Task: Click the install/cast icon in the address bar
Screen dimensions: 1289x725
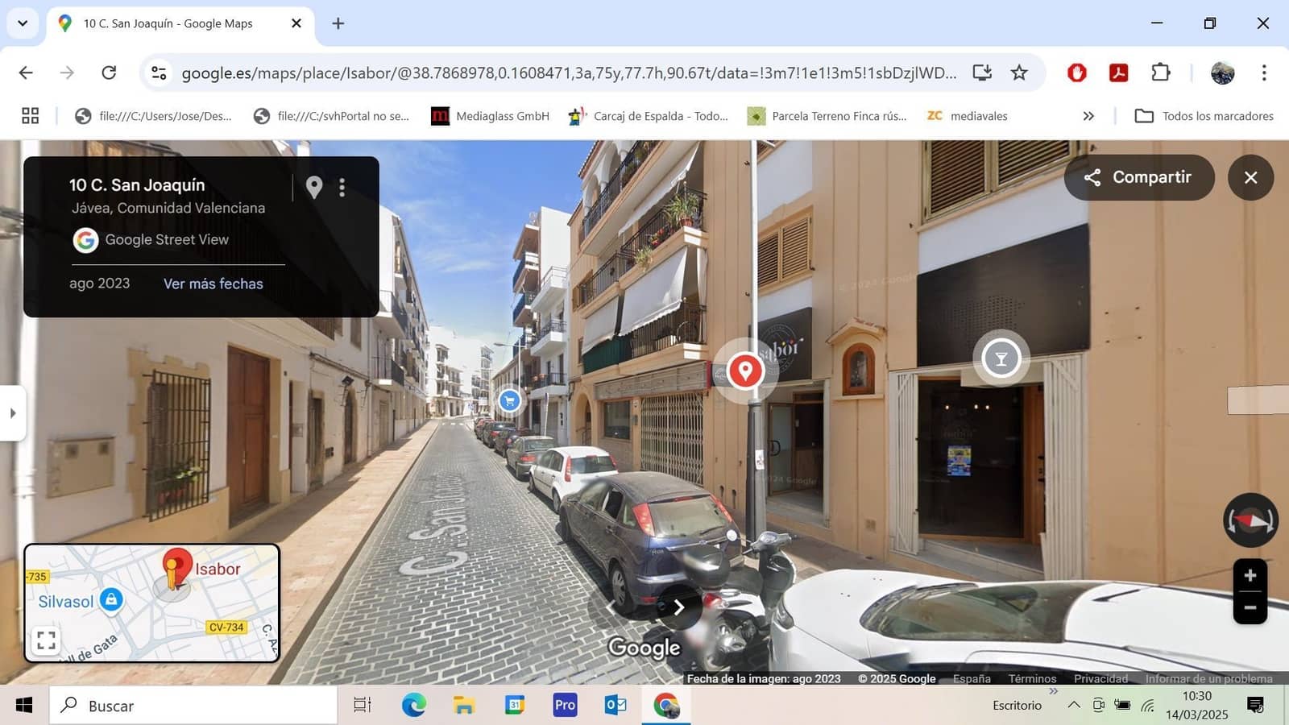Action: pos(982,72)
